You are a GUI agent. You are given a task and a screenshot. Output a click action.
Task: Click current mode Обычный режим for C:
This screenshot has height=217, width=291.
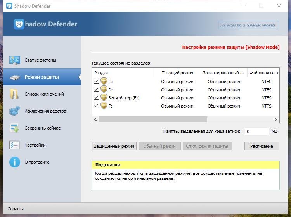coord(177,82)
